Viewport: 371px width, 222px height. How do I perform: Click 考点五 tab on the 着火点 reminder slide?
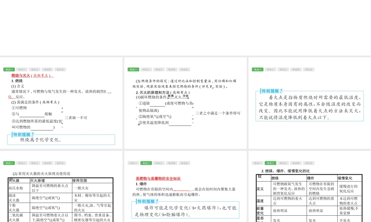point(309,69)
